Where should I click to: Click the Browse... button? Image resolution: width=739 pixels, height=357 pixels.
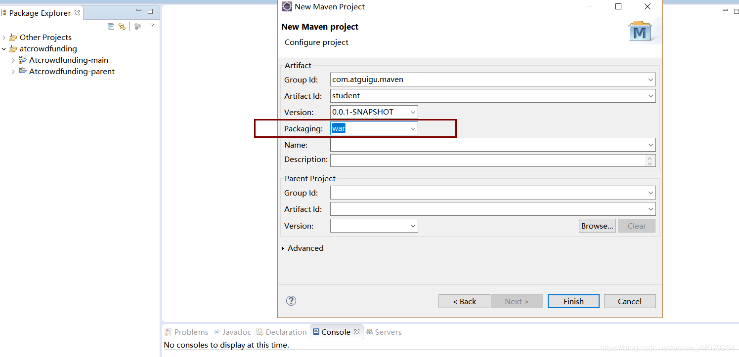pyautogui.click(x=597, y=226)
